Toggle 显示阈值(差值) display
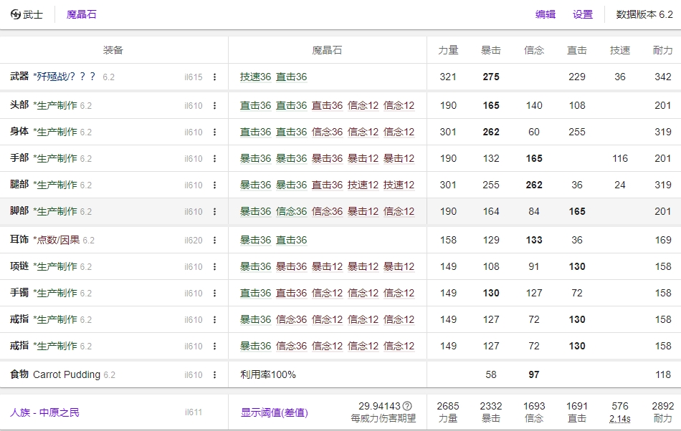The width and height of the screenshot is (681, 431). click(x=274, y=412)
